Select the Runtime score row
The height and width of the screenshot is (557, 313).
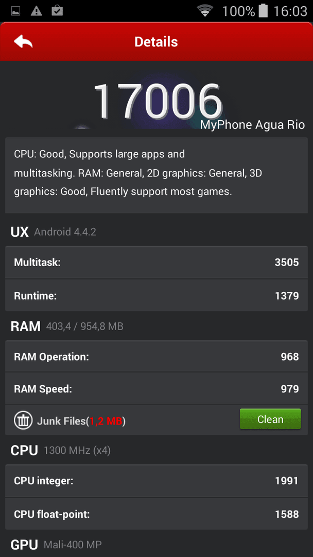pos(156,295)
